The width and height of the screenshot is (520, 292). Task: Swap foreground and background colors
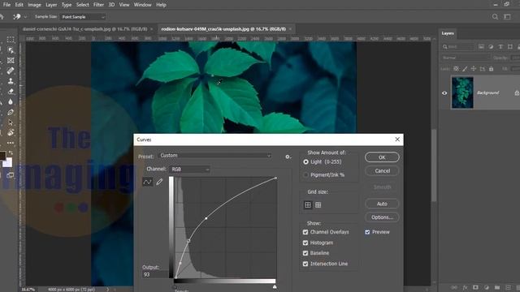coord(11,152)
